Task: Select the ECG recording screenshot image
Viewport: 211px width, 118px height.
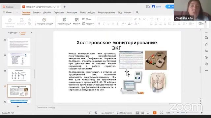Action: coord(131,60)
